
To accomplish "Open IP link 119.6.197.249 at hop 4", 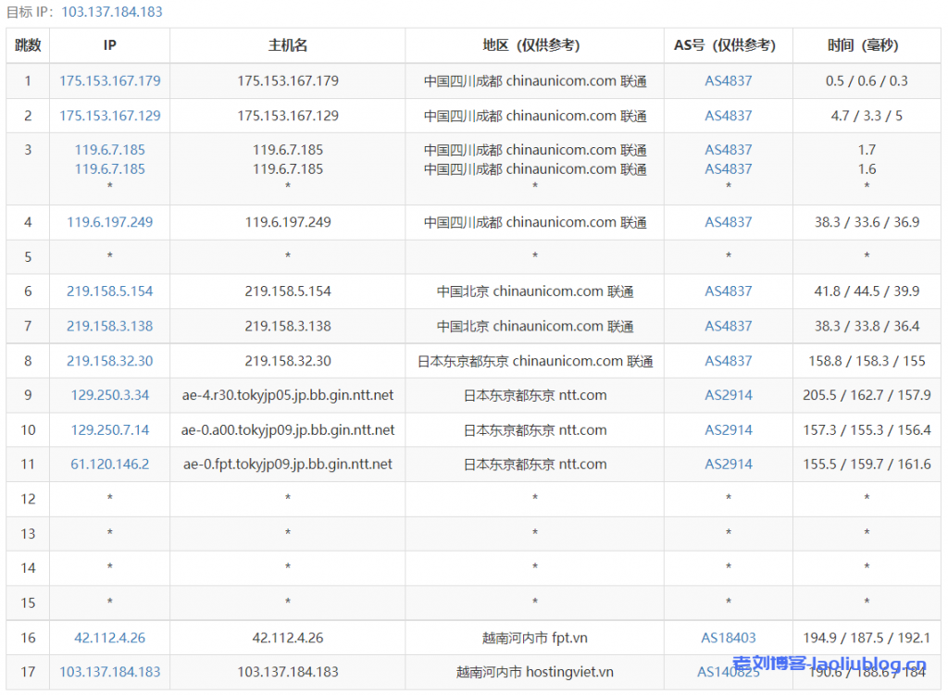I will (109, 222).
